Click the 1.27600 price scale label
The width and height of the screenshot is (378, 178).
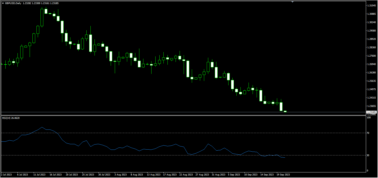coord(371,56)
